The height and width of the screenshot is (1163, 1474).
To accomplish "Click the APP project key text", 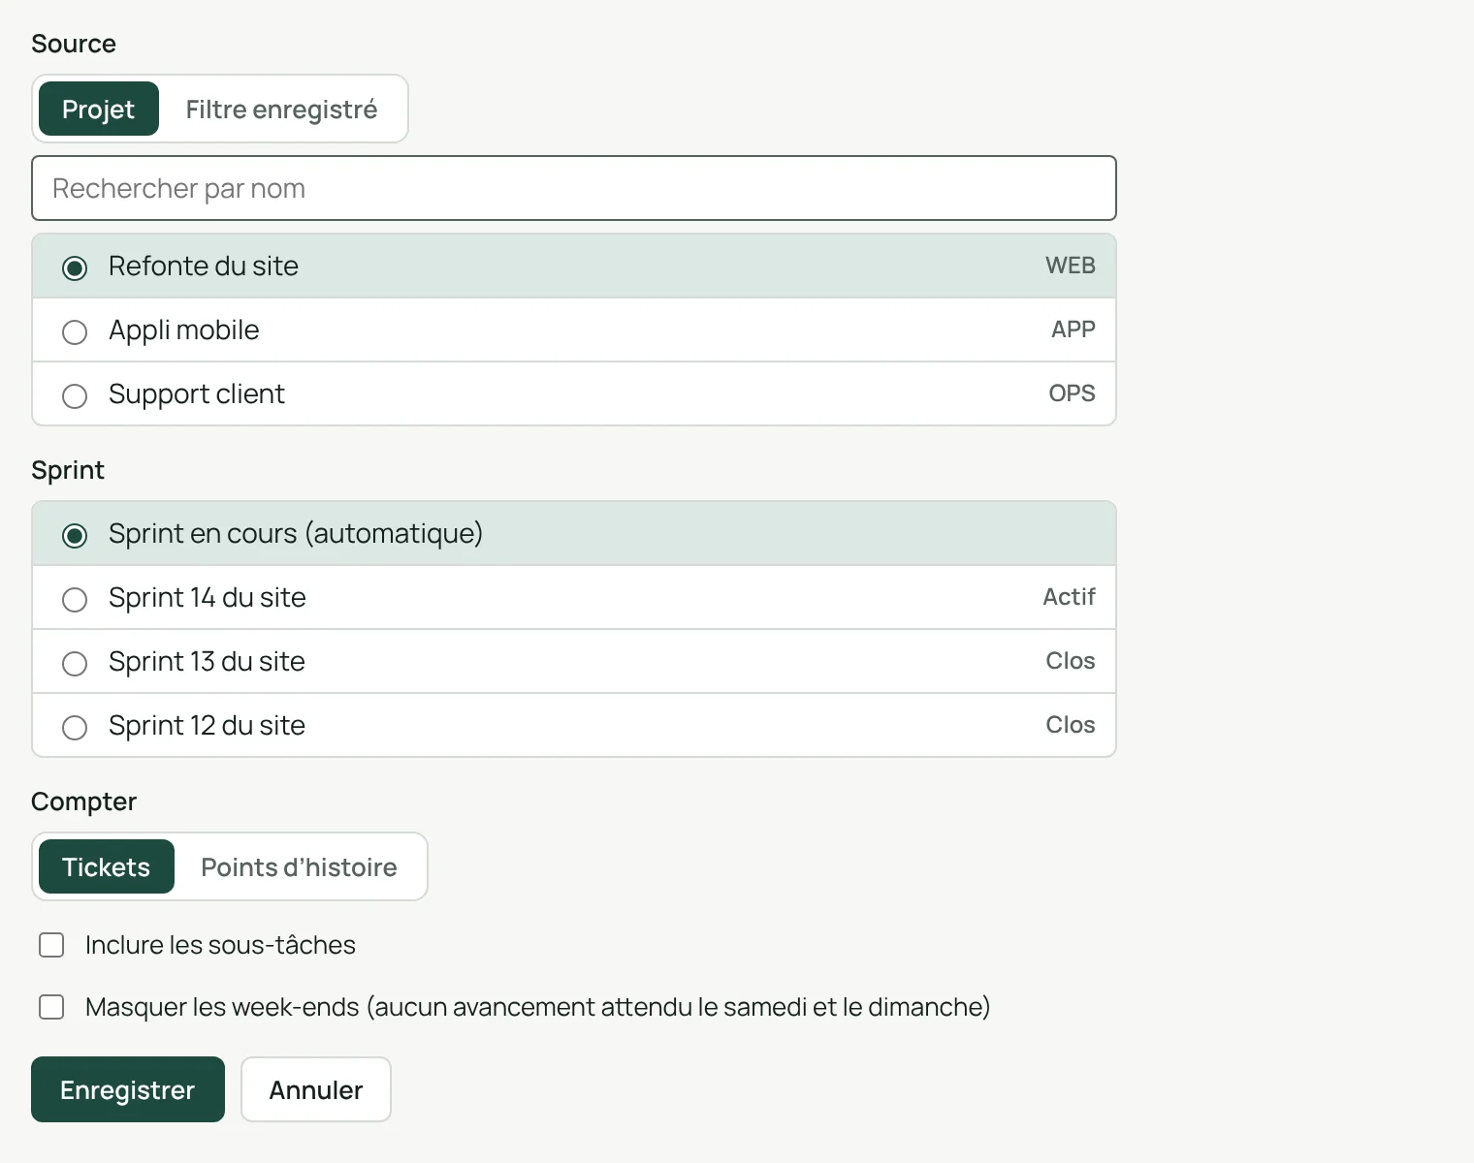I will tap(1073, 330).
